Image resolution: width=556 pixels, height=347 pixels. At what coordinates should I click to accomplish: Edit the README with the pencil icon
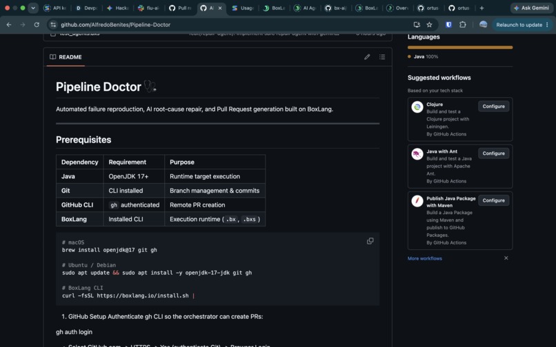(x=367, y=57)
